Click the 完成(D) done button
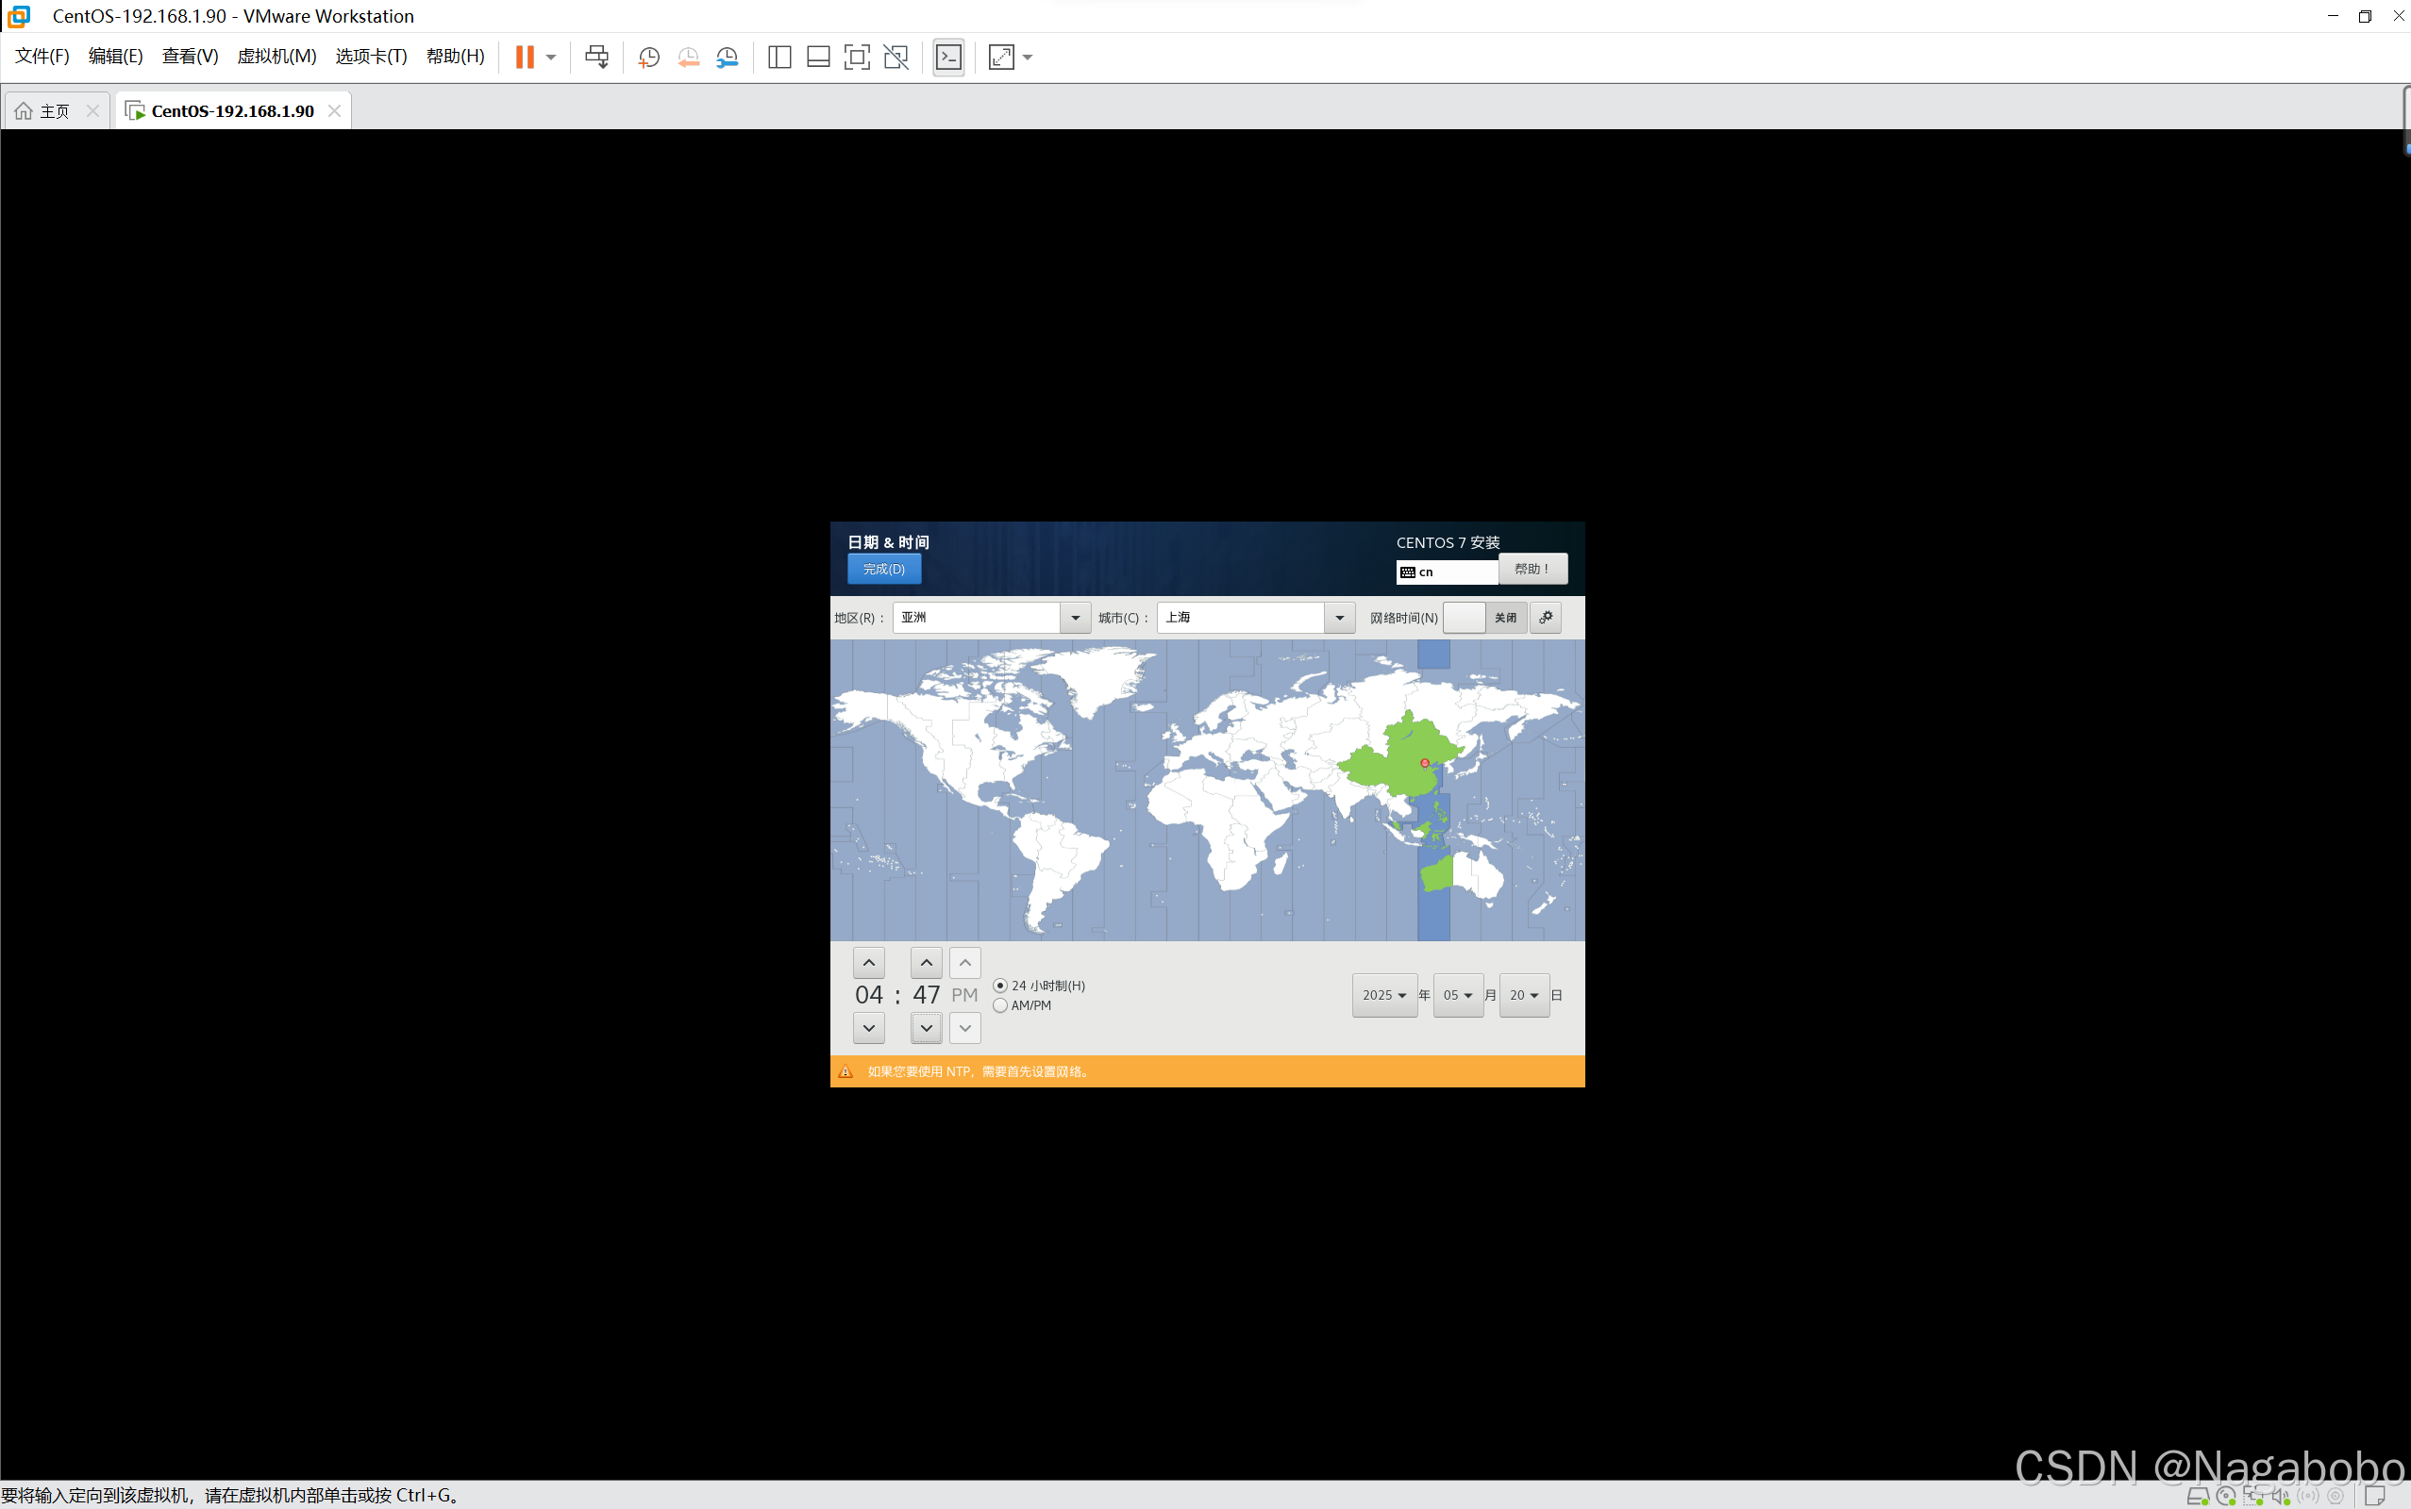 (x=883, y=569)
